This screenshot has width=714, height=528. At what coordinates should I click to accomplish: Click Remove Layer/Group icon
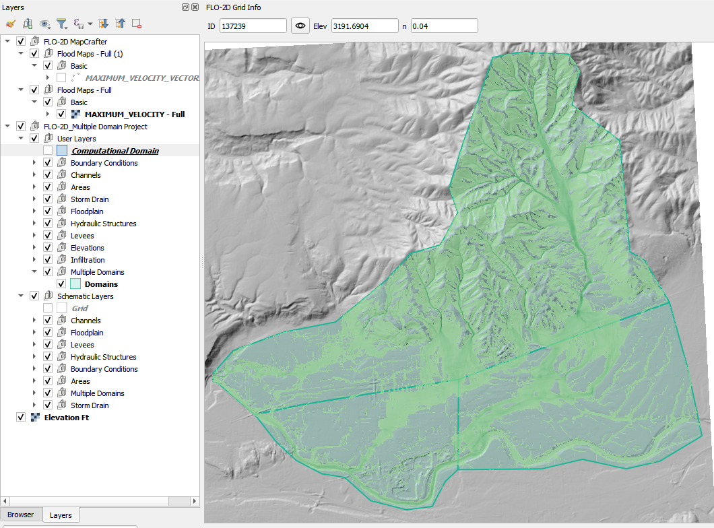point(137,24)
